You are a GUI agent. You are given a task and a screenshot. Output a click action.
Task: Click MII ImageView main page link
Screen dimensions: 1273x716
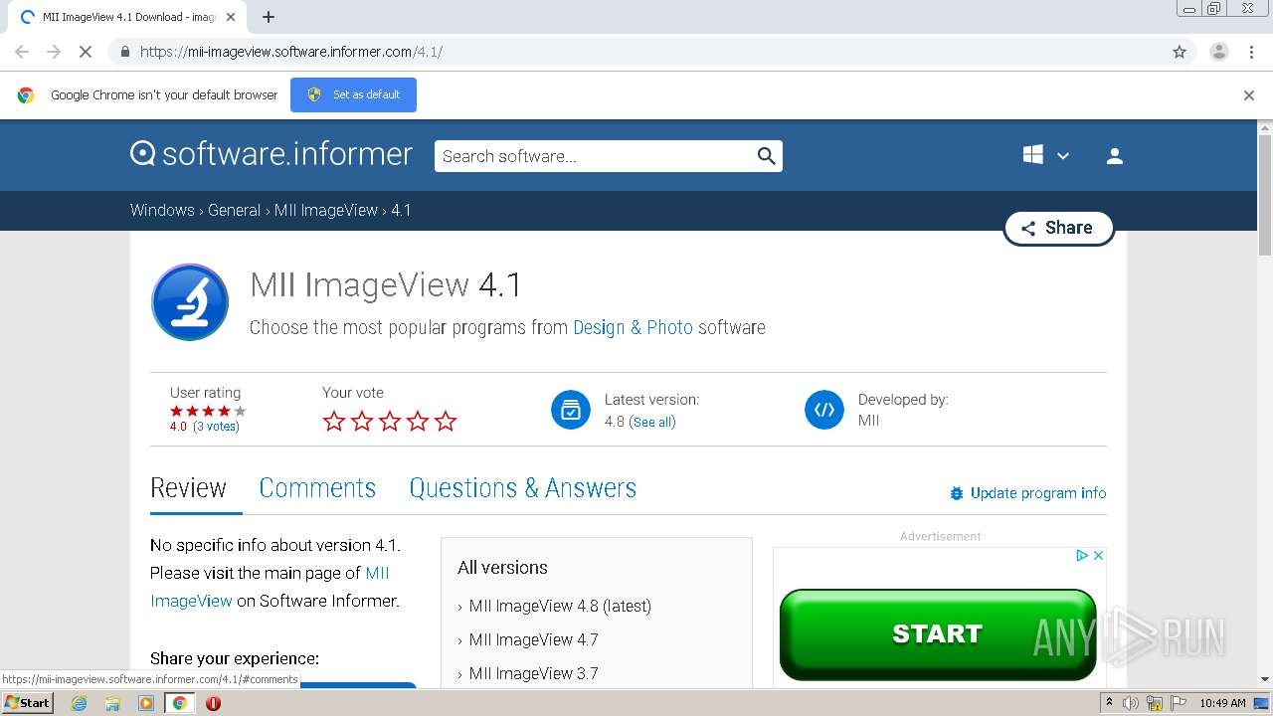pyautogui.click(x=270, y=587)
